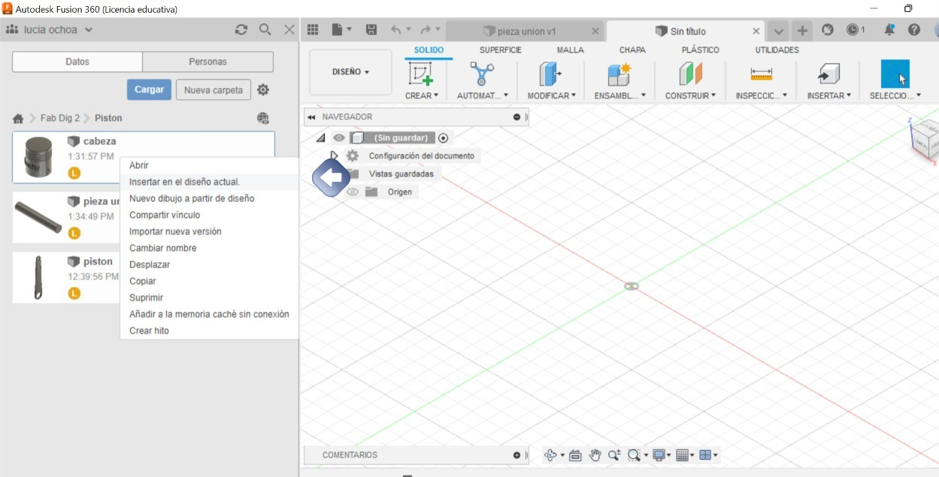The image size is (939, 477).
Task: Select the Create Sketch tool
Action: 420,74
